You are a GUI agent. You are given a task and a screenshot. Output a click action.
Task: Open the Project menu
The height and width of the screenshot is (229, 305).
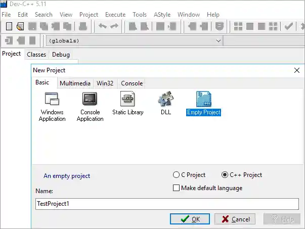click(89, 15)
